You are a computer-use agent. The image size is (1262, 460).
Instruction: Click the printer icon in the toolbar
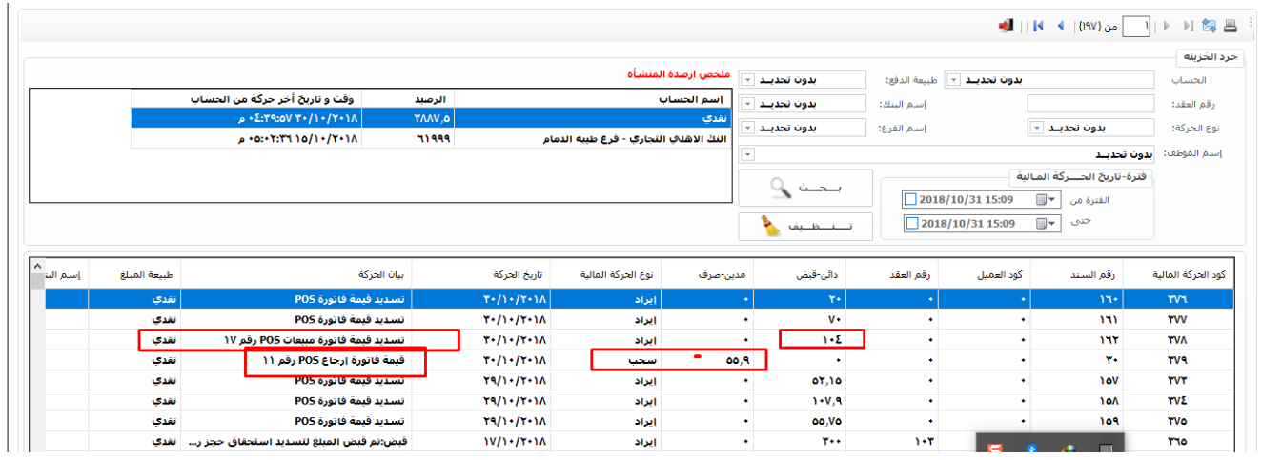pyautogui.click(x=1230, y=26)
